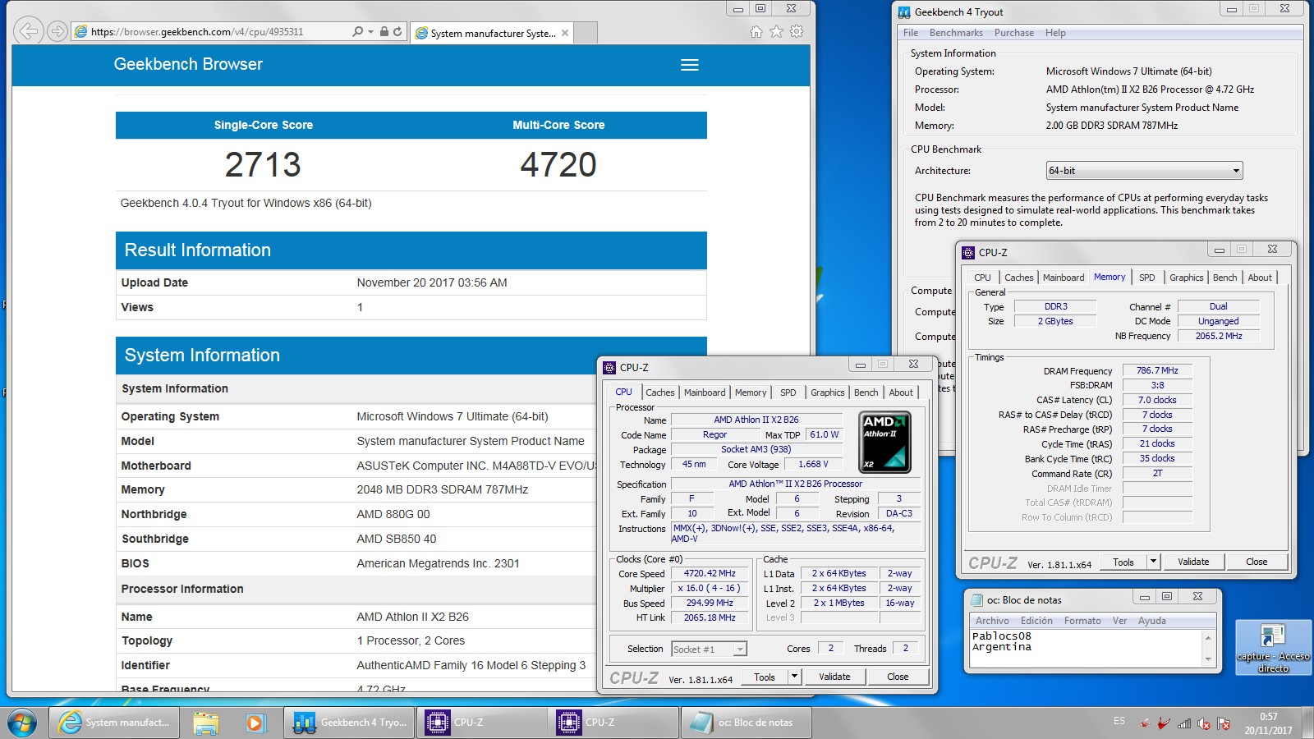Image resolution: width=1314 pixels, height=739 pixels.
Task: Close the System manufacturer browser tab
Action: [x=565, y=33]
